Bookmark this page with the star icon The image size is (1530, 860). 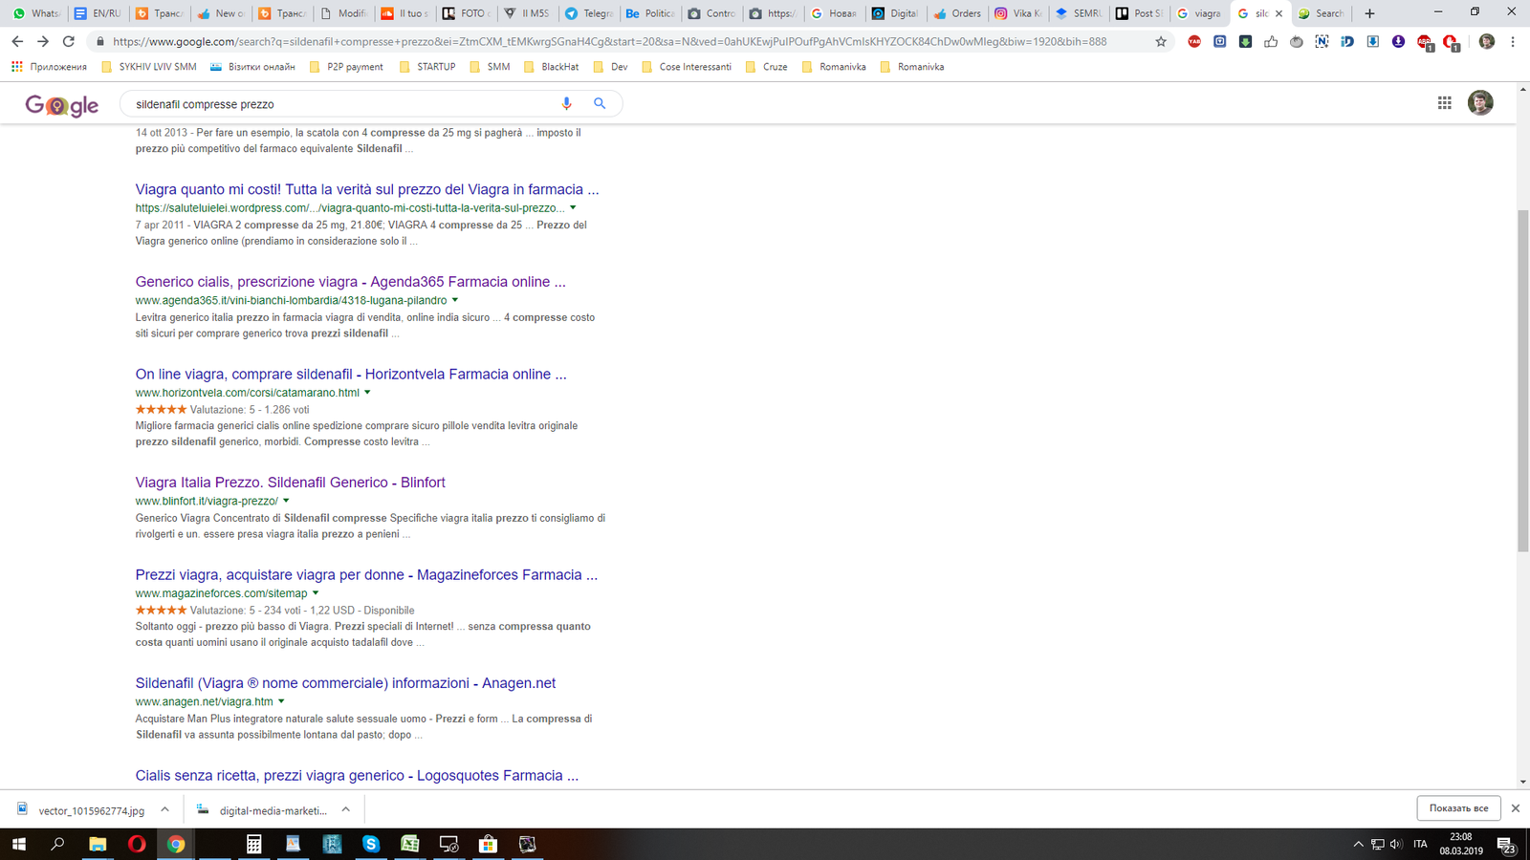[x=1161, y=42]
